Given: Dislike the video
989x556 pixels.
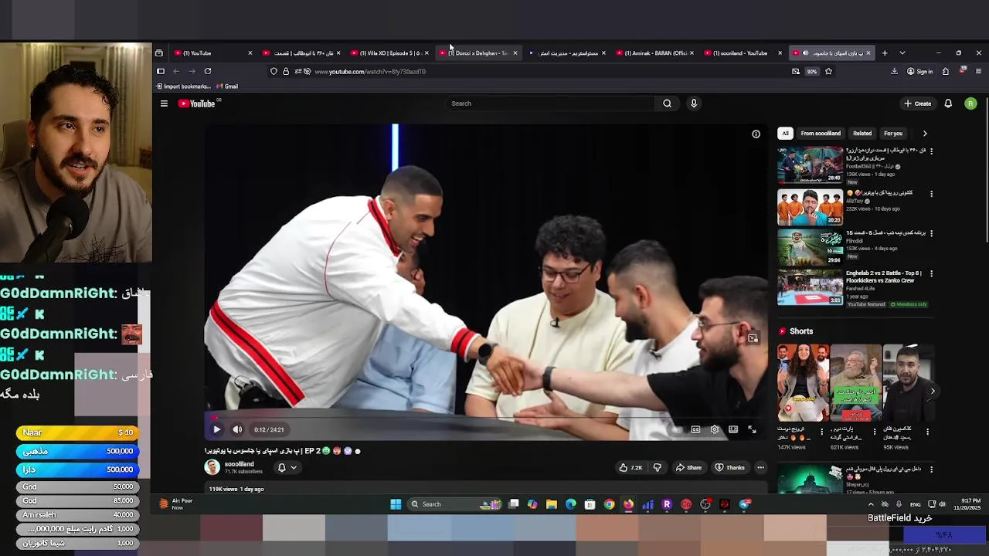Looking at the screenshot, I should click(x=658, y=467).
